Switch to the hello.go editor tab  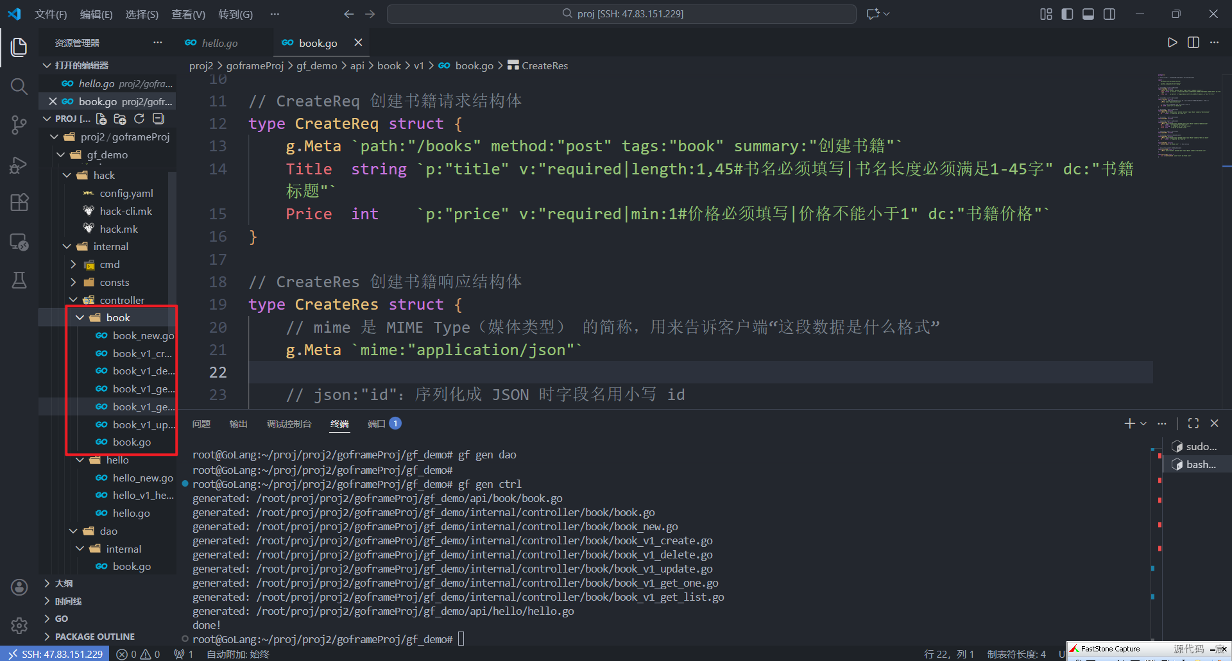pos(219,43)
